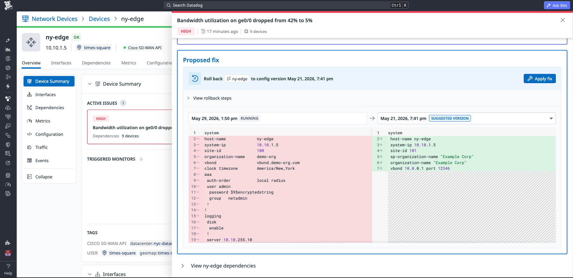
Task: Switch to the Metrics tab
Action: [x=129, y=63]
